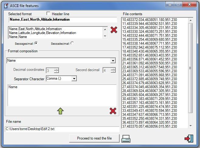Viewport: 200px width, 148px height.
Task: Click line 24,483371.091,4638055.868,951.230
Action: pyautogui.click(x=150, y=75)
